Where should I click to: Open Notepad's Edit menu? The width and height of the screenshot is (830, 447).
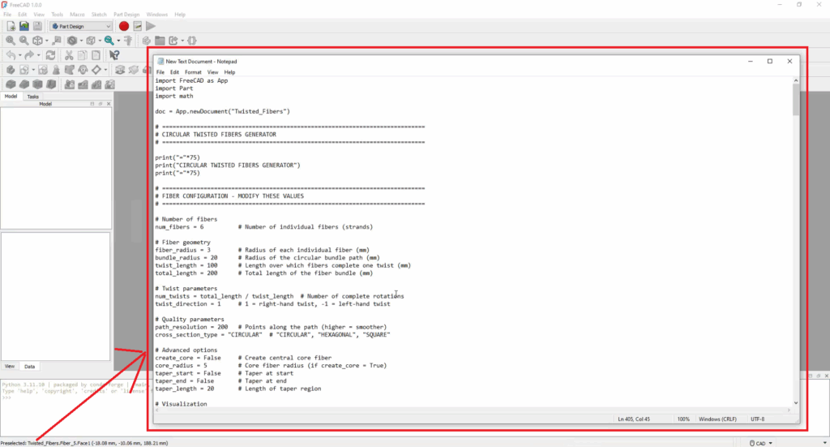coord(174,72)
